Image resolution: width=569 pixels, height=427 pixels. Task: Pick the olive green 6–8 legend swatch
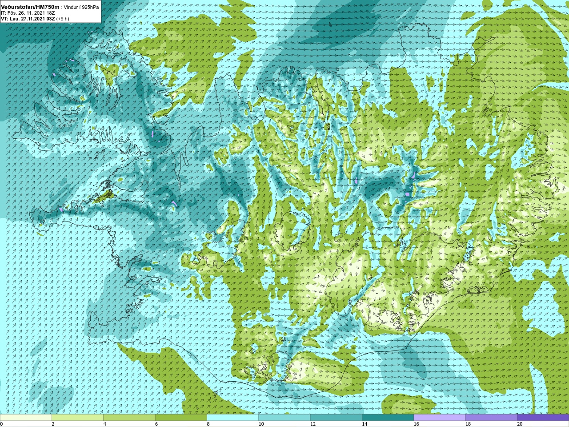[x=181, y=418]
